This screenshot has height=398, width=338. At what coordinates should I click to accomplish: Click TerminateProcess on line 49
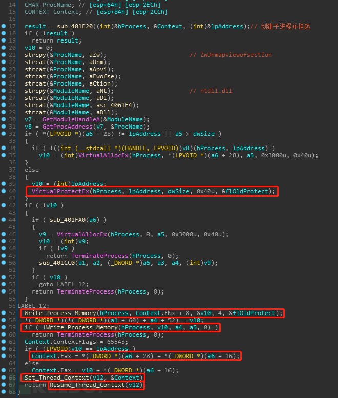100,256
